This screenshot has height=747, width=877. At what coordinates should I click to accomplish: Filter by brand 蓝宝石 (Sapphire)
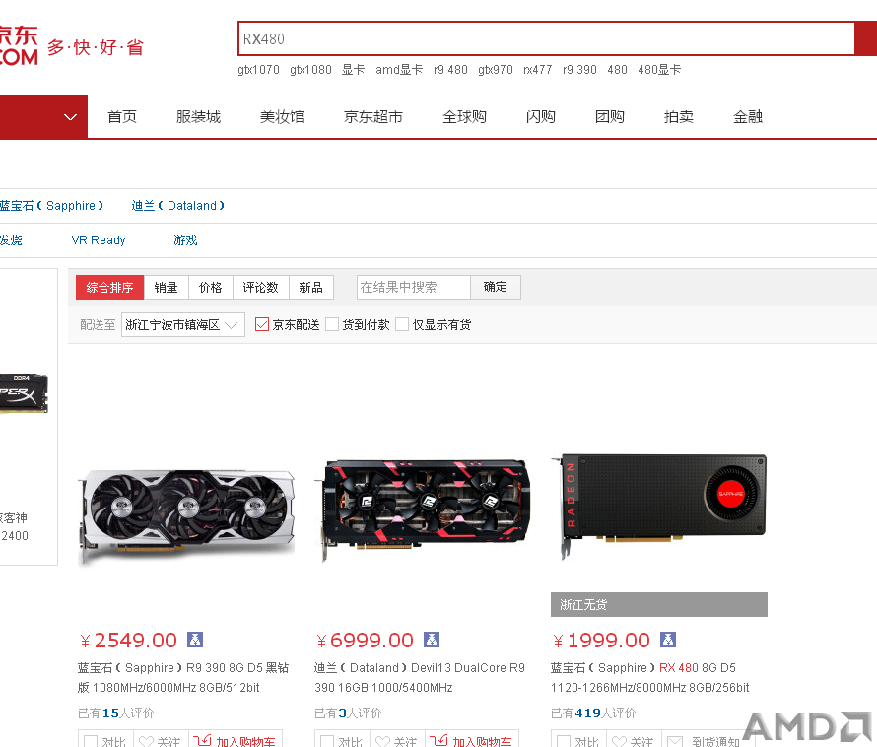(51, 206)
